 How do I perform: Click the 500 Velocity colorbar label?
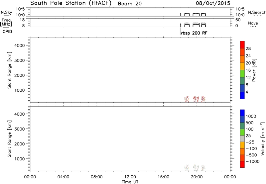pos(250,123)
